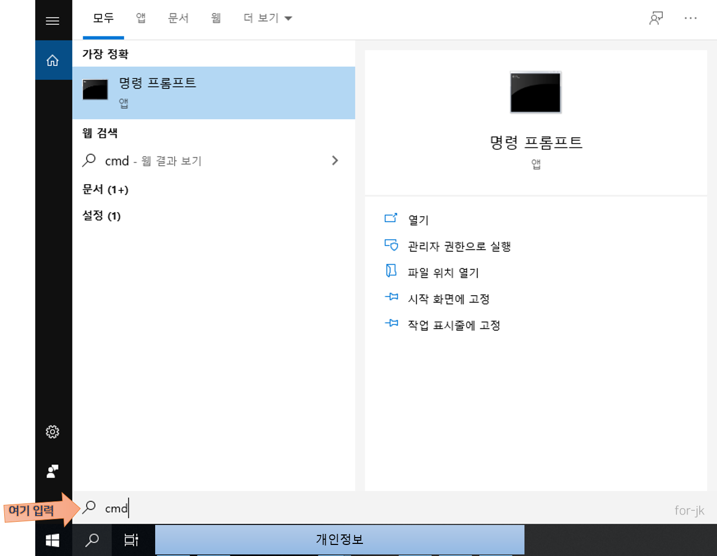This screenshot has width=717, height=556.
Task: Click the 열기 open icon
Action: click(391, 218)
